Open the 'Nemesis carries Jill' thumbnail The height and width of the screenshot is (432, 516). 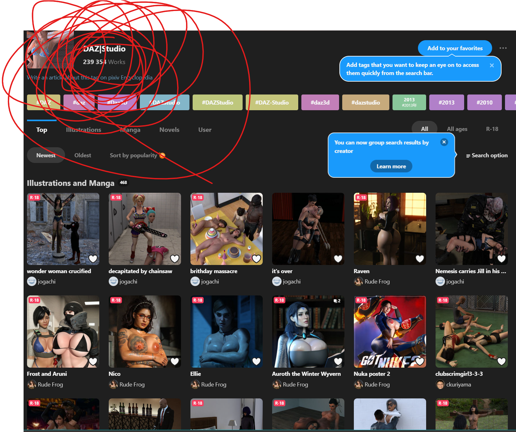click(472, 229)
